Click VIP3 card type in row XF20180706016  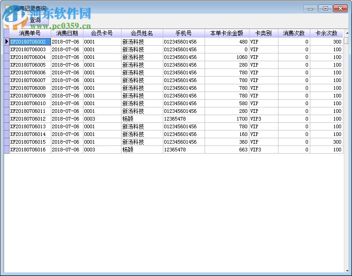(264, 150)
